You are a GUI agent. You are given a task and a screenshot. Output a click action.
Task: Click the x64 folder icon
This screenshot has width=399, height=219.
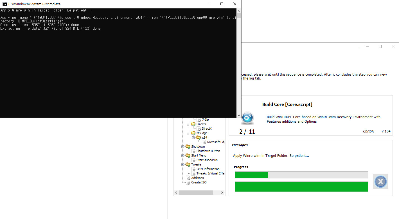coord(199,138)
